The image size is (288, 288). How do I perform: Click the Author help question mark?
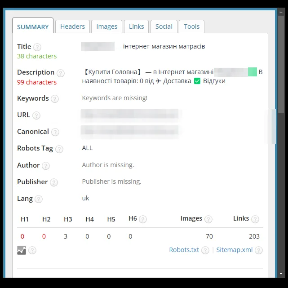pos(45,166)
